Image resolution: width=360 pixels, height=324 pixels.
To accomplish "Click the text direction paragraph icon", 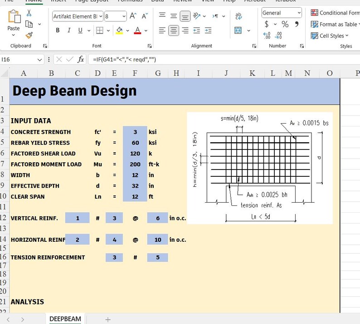I will [215, 16].
